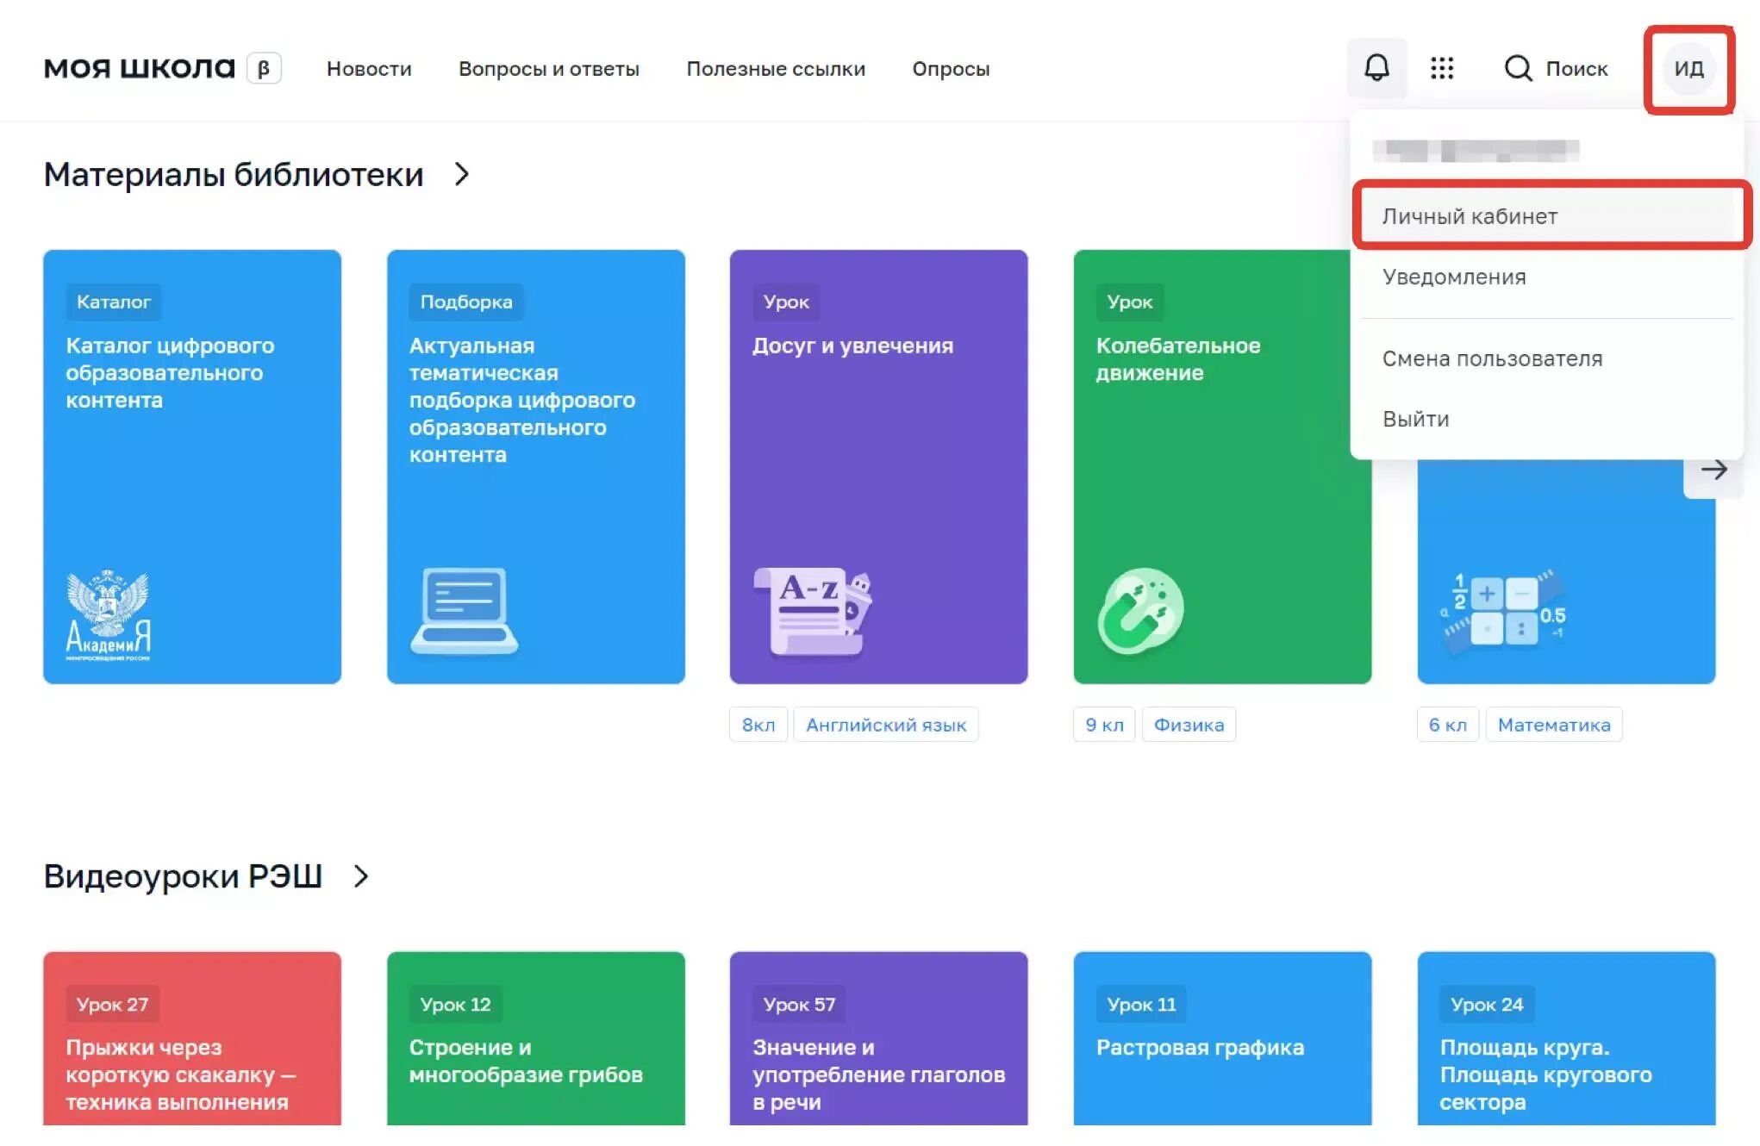Expand Материалы библиотеки with chevron
This screenshot has width=1760, height=1146.
click(x=462, y=175)
